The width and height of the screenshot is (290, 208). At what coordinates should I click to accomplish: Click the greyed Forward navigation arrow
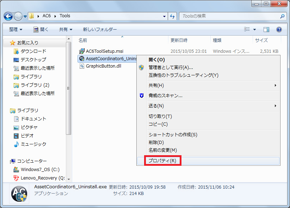click(x=18, y=16)
